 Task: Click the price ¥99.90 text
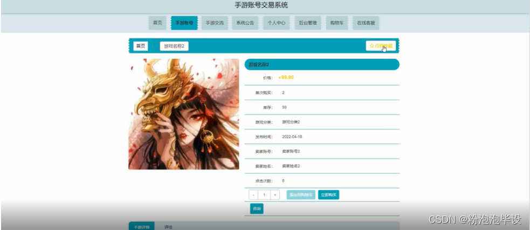[x=286, y=77]
